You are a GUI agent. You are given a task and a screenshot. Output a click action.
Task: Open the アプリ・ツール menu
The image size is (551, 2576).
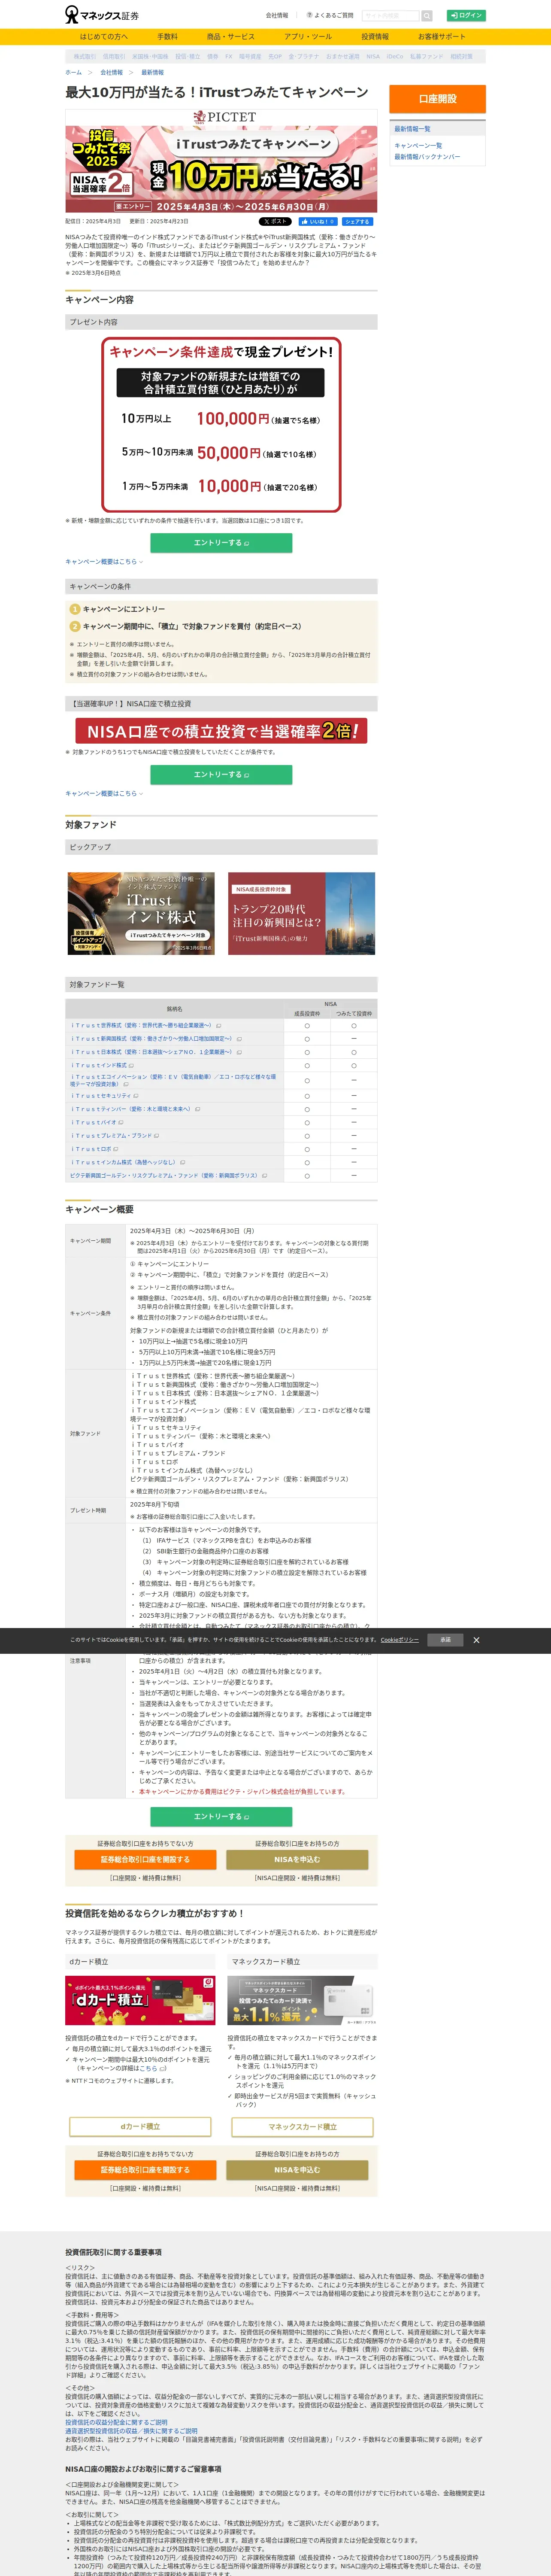(308, 37)
